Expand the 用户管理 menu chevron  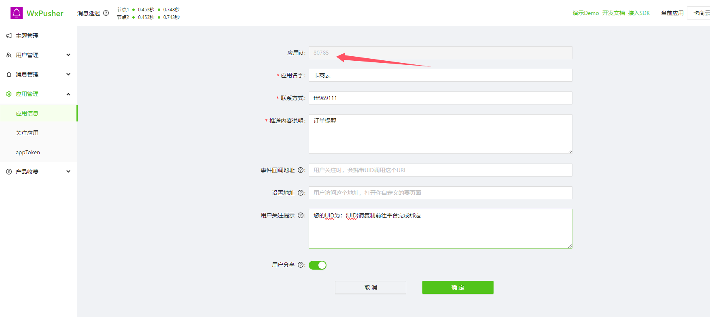tap(68, 55)
